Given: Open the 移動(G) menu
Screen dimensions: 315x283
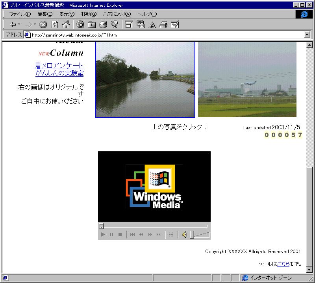Looking at the screenshot, I should tap(89, 14).
